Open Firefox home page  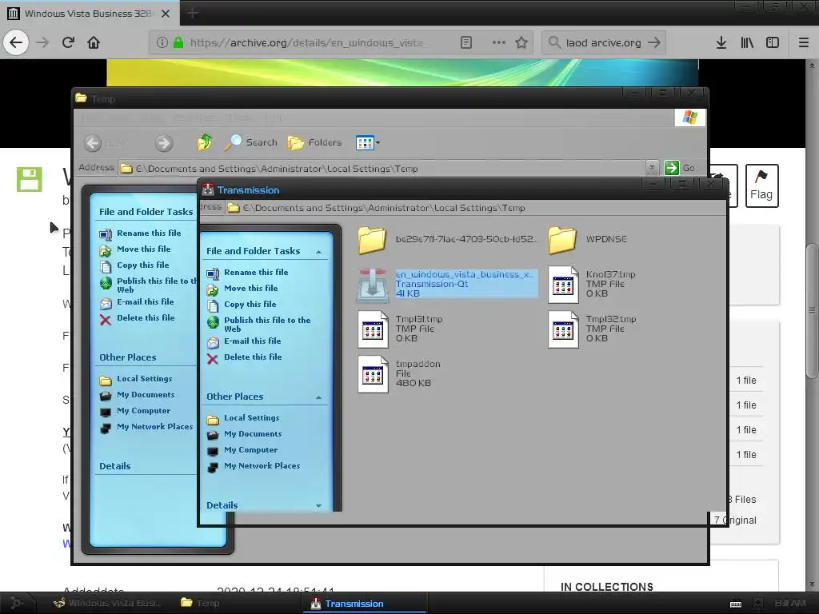click(x=94, y=42)
